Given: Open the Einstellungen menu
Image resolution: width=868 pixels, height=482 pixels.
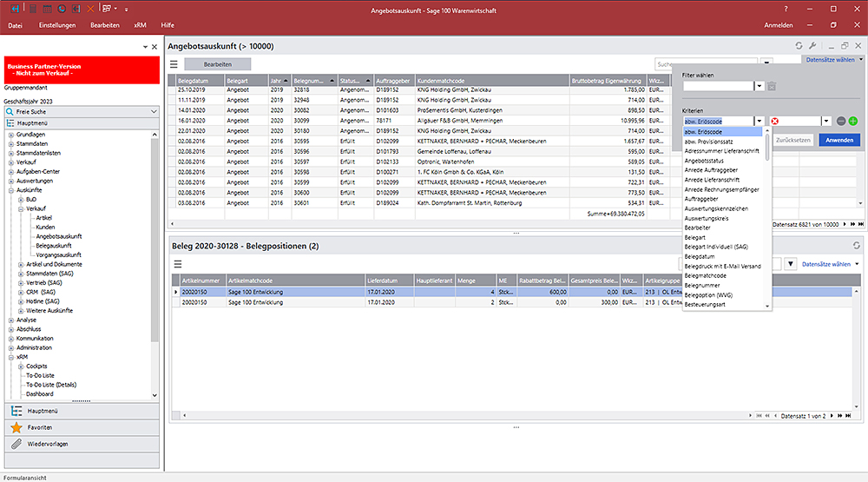Looking at the screenshot, I should tap(57, 25).
